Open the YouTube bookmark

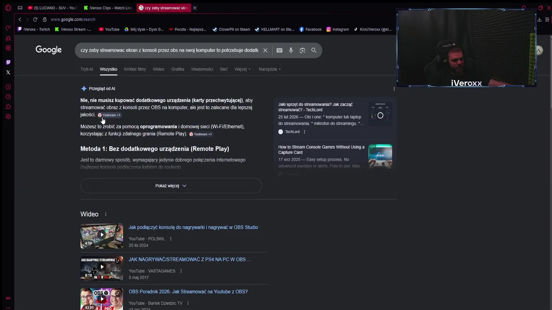pyautogui.click(x=109, y=30)
